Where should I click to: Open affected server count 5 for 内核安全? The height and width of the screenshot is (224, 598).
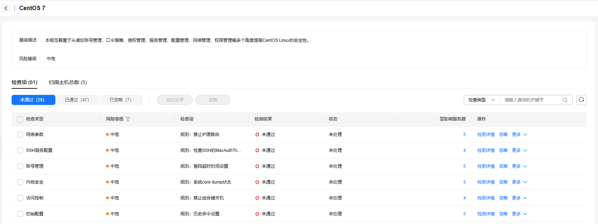(464, 182)
